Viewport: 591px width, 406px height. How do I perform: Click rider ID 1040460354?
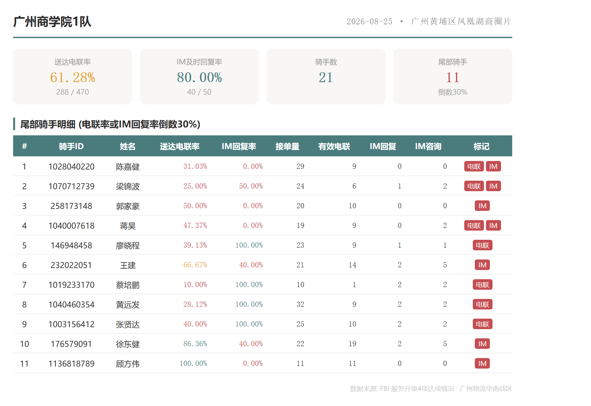click(71, 304)
